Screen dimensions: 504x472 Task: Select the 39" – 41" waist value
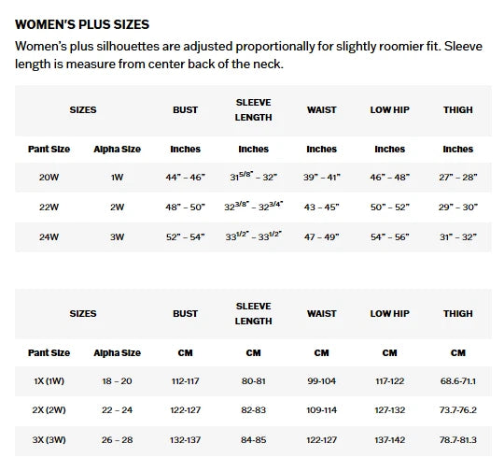321,177
